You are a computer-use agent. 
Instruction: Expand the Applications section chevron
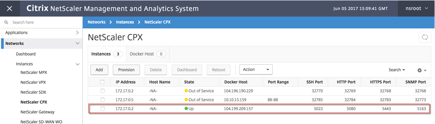click(x=77, y=33)
